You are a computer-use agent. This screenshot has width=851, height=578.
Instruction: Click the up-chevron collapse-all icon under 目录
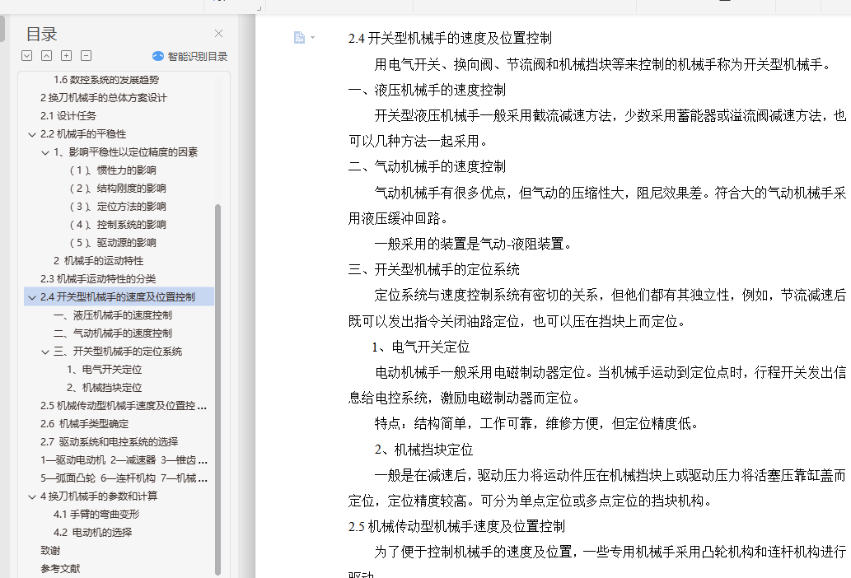[x=47, y=55]
